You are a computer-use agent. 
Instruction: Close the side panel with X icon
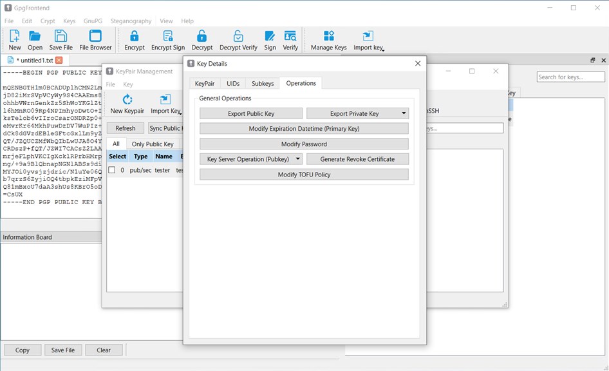pyautogui.click(x=604, y=60)
